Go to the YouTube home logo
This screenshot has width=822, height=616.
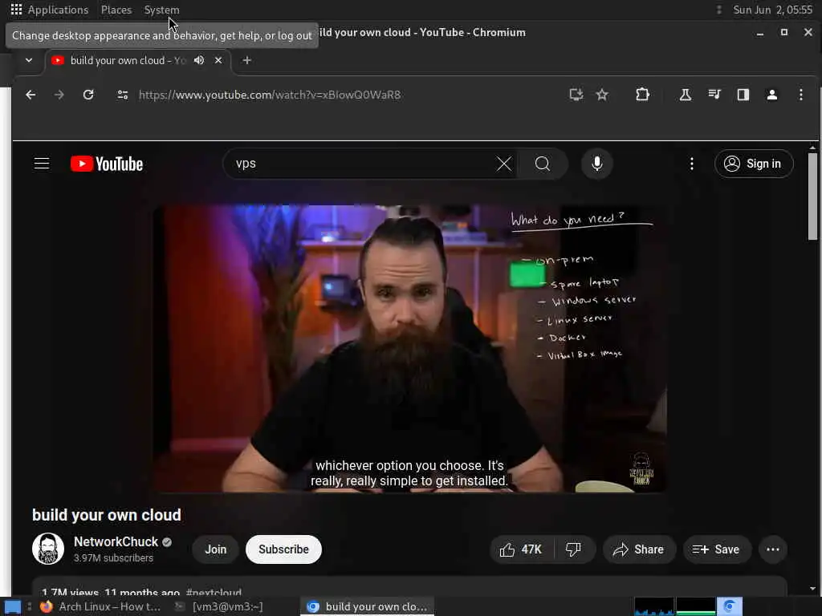click(x=107, y=164)
